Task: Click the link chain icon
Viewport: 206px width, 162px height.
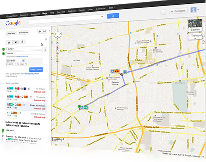Action: tap(45, 31)
